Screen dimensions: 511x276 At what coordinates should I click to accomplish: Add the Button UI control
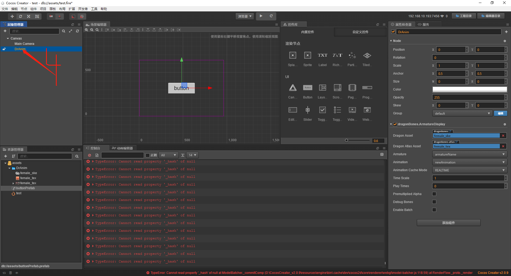click(x=308, y=91)
